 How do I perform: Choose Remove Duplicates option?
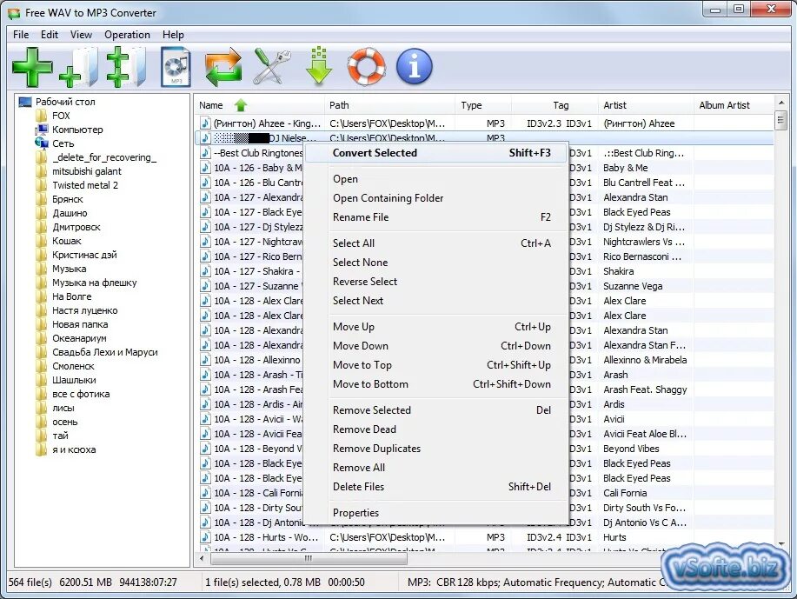[436, 449]
